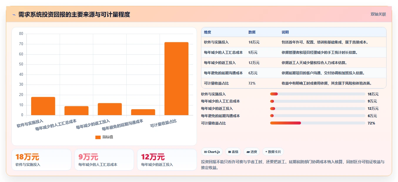The width and height of the screenshot is (398, 182).
Task: Click the lightning icon beside the title
Action: tap(14, 15)
